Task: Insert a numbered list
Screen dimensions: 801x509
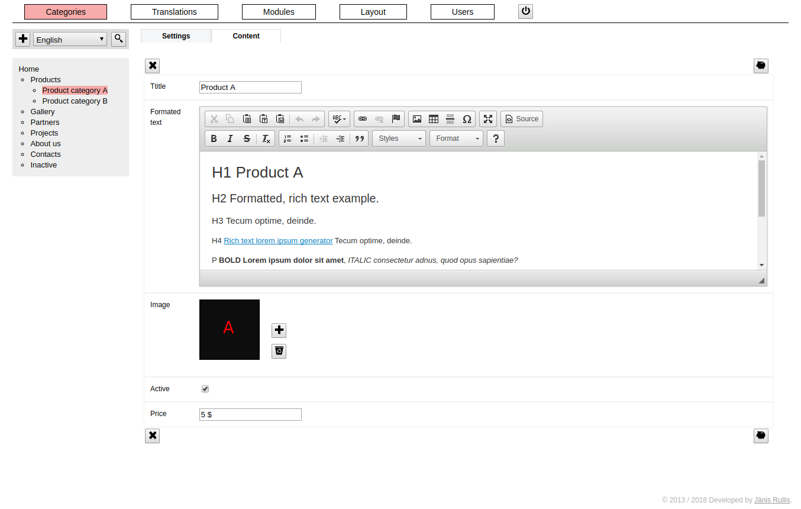Action: click(x=288, y=138)
